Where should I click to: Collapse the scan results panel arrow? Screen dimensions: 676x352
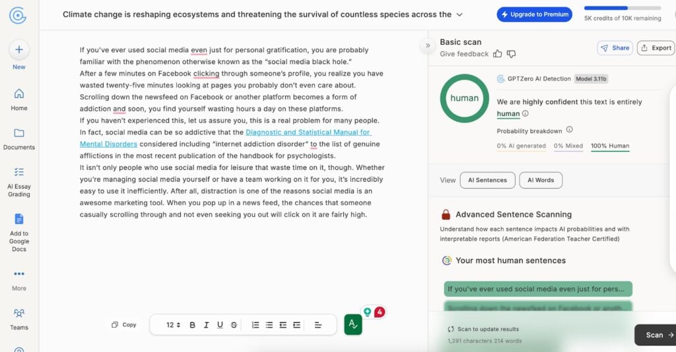coord(428,45)
